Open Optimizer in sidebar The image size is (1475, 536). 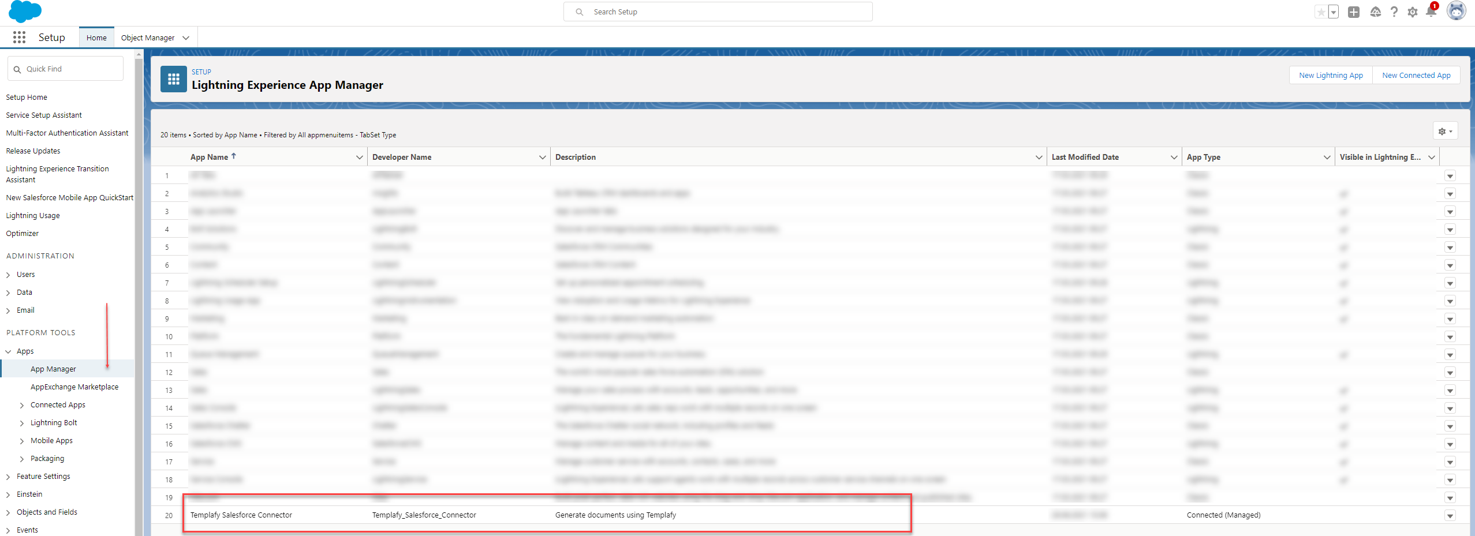coord(22,234)
